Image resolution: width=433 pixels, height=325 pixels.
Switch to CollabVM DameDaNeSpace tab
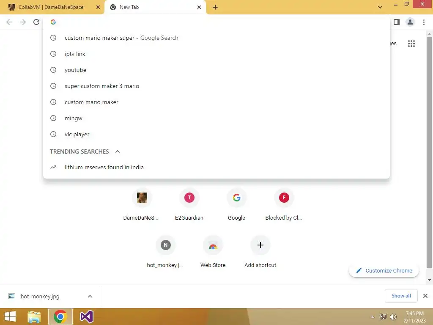click(52, 7)
